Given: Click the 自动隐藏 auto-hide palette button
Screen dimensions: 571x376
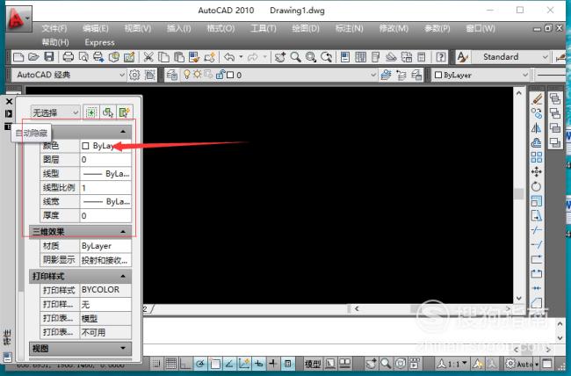Looking at the screenshot, I should pos(9,113).
